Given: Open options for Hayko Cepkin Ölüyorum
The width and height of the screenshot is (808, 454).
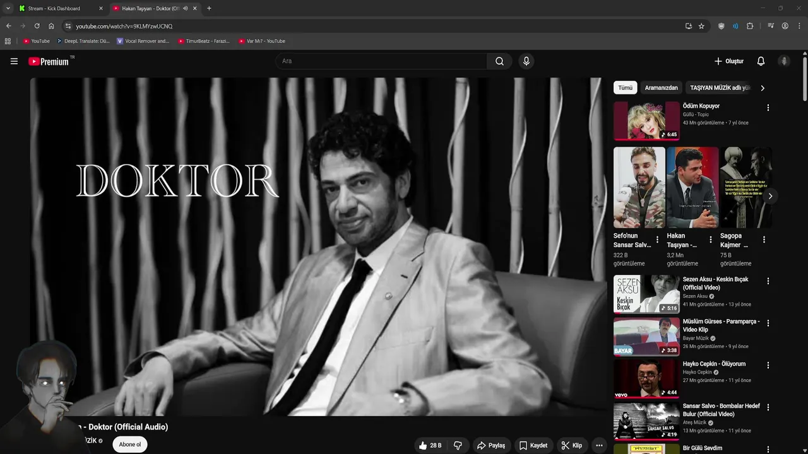Looking at the screenshot, I should pos(768,365).
